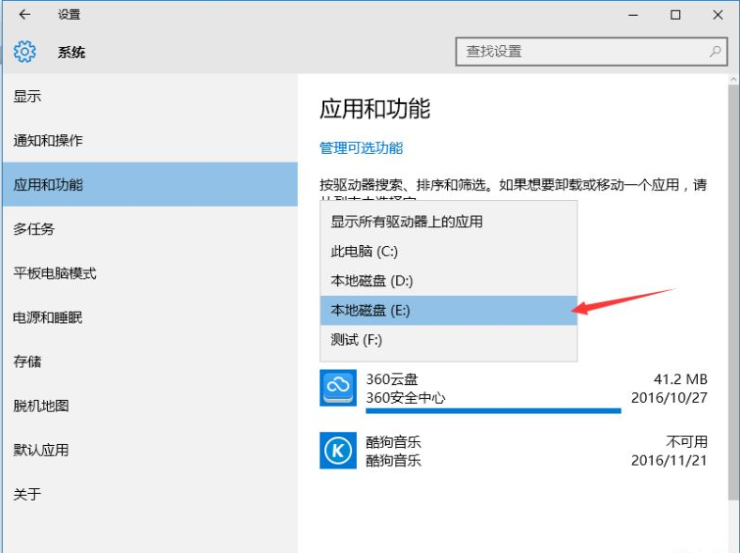
Task: Click the vertical scrollbar on right
Action: [x=732, y=282]
